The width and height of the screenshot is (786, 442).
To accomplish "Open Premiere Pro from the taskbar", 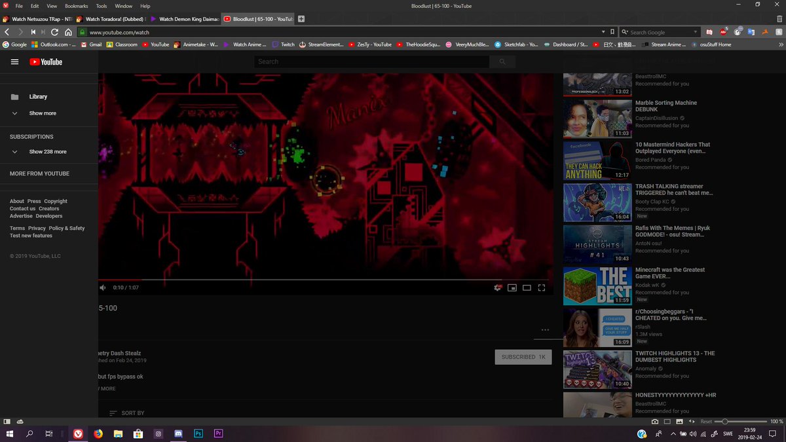I will tap(219, 433).
